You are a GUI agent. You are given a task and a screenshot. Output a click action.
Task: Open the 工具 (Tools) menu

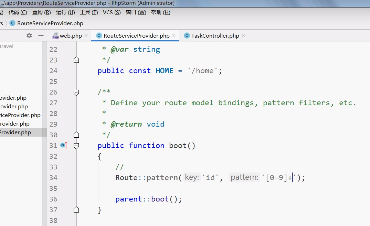89,12
